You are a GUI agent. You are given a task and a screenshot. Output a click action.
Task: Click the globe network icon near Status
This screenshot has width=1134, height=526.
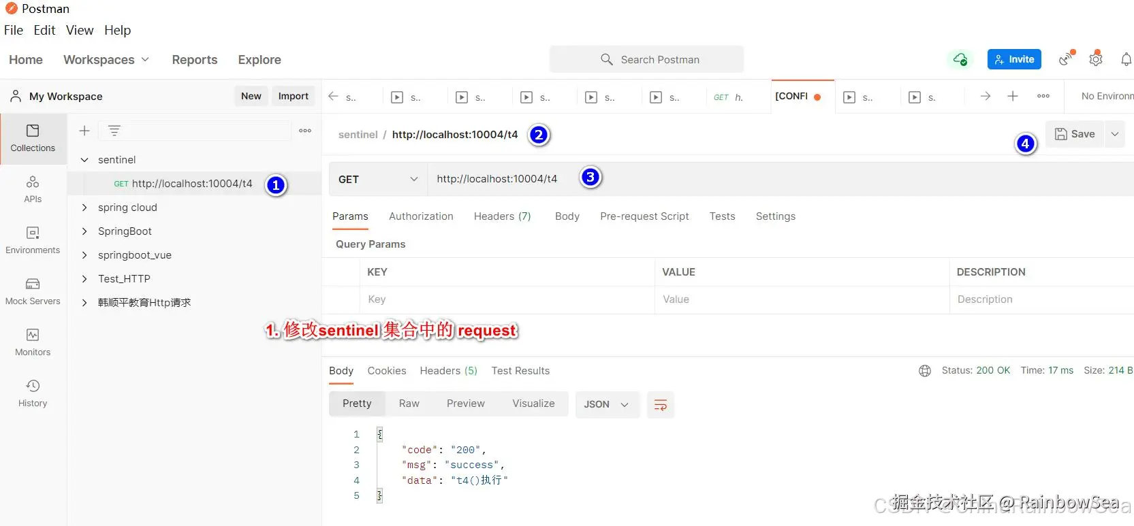(x=925, y=371)
